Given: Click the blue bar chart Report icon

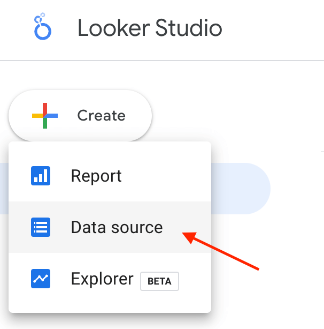Looking at the screenshot, I should (x=41, y=176).
